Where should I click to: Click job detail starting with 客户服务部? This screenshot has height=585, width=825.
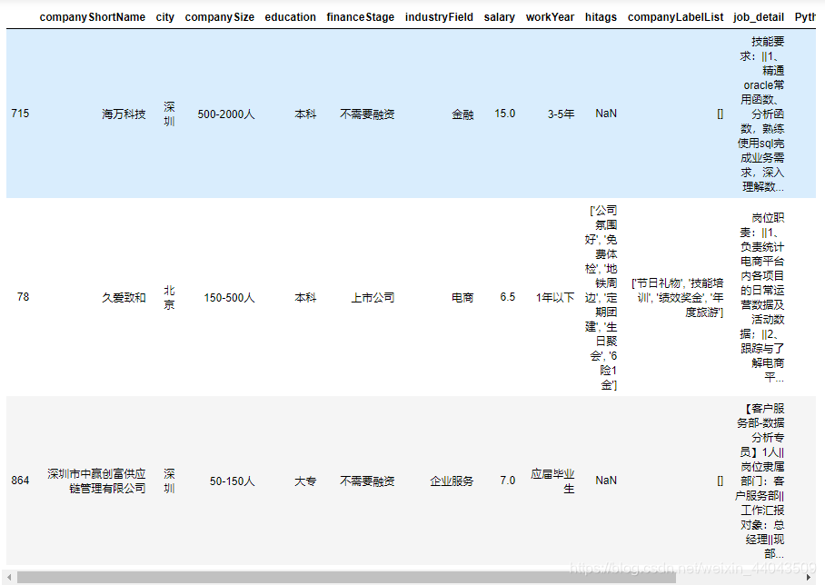coord(760,481)
